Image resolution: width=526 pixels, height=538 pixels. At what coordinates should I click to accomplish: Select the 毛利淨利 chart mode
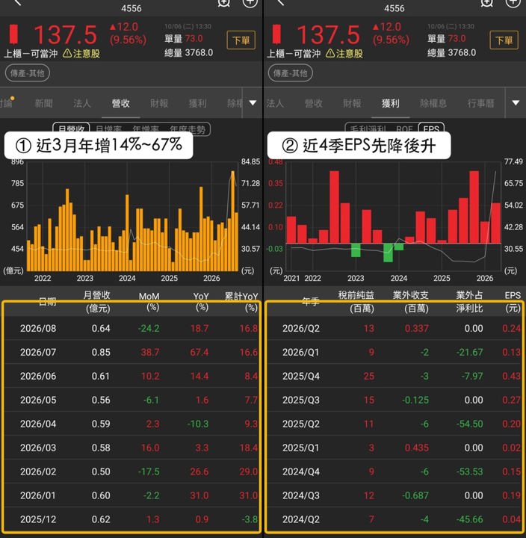click(x=368, y=129)
